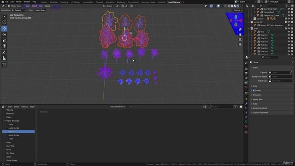Click the viewport zoom magnifier icon
295x166 pixels.
point(240,30)
